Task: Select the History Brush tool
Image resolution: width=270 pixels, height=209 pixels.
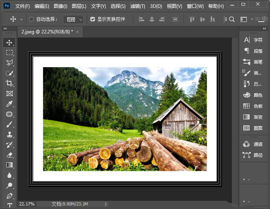Action: (9, 145)
